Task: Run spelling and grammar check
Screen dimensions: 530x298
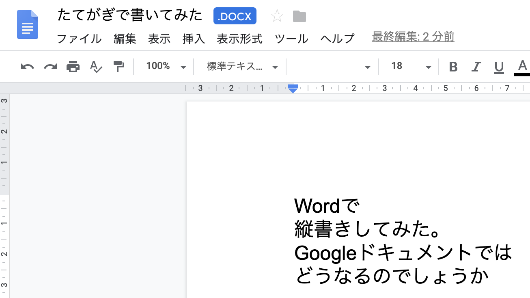Action: [96, 67]
